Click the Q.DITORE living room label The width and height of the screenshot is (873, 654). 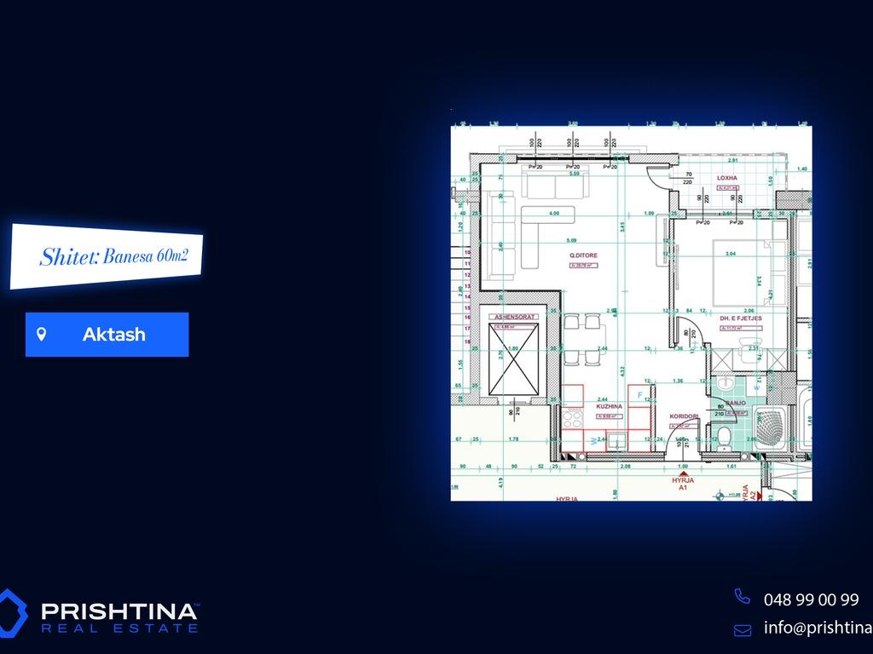[584, 254]
